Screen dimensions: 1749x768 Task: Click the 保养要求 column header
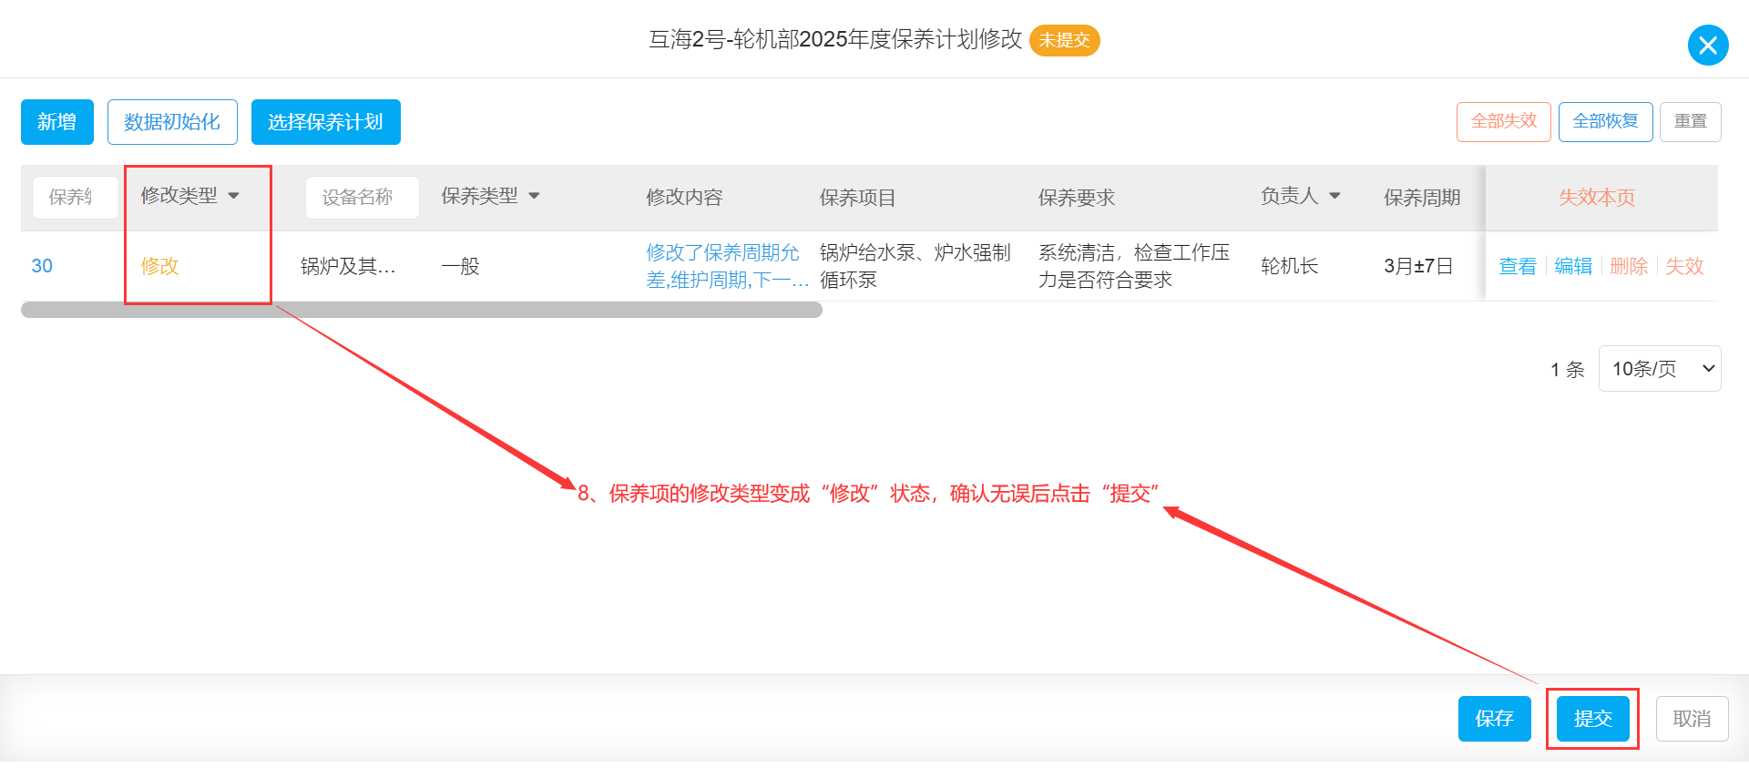tap(1076, 197)
